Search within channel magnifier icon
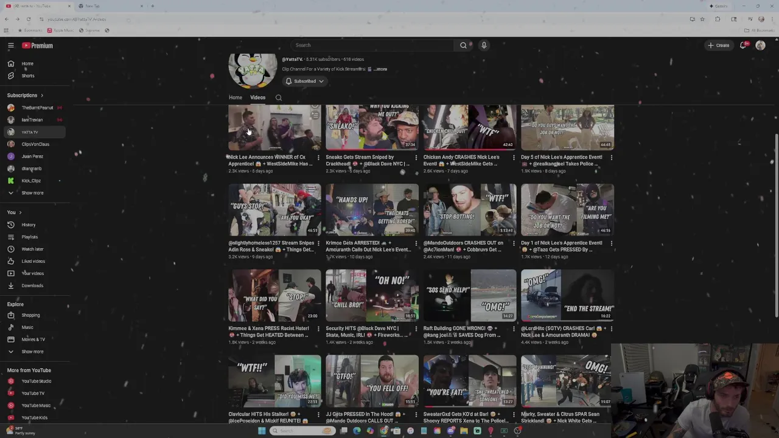The height and width of the screenshot is (438, 779). coord(279,97)
